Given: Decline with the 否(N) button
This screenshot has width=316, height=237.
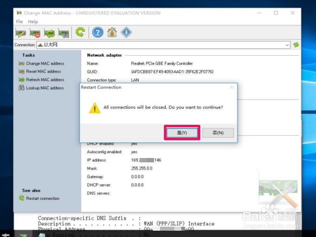Looking at the screenshot, I should (218, 133).
